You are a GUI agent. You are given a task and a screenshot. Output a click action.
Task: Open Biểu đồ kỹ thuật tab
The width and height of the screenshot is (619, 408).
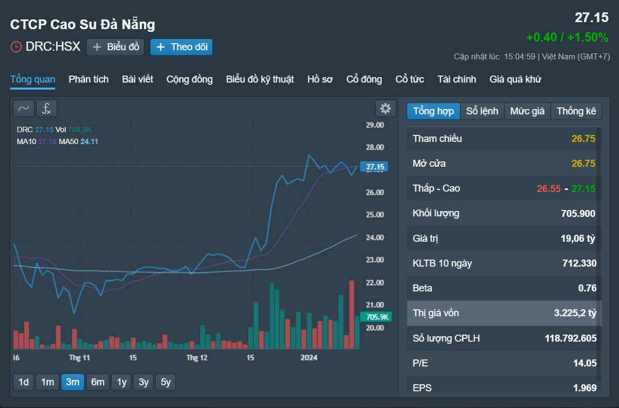(260, 79)
